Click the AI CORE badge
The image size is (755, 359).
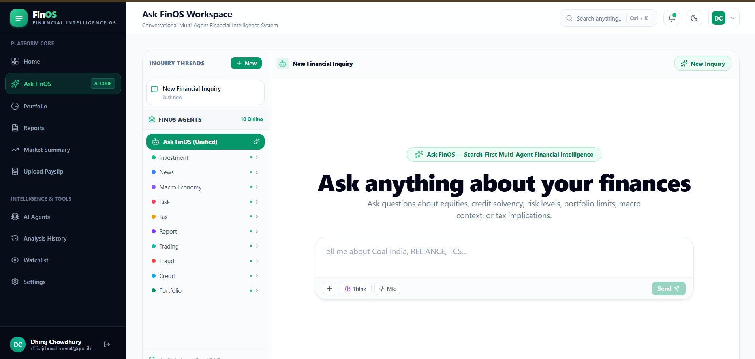[103, 84]
